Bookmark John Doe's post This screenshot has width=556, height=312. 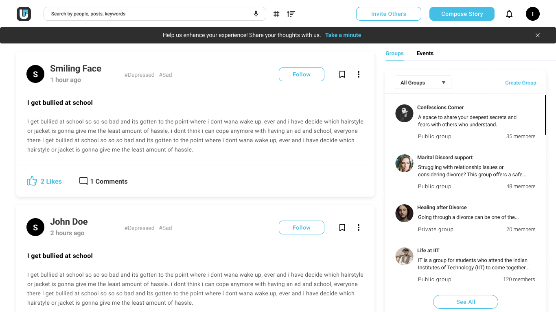pyautogui.click(x=342, y=227)
